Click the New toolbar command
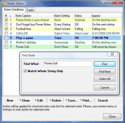Image resolution: width=125 pixels, height=123 pixels. [10, 101]
